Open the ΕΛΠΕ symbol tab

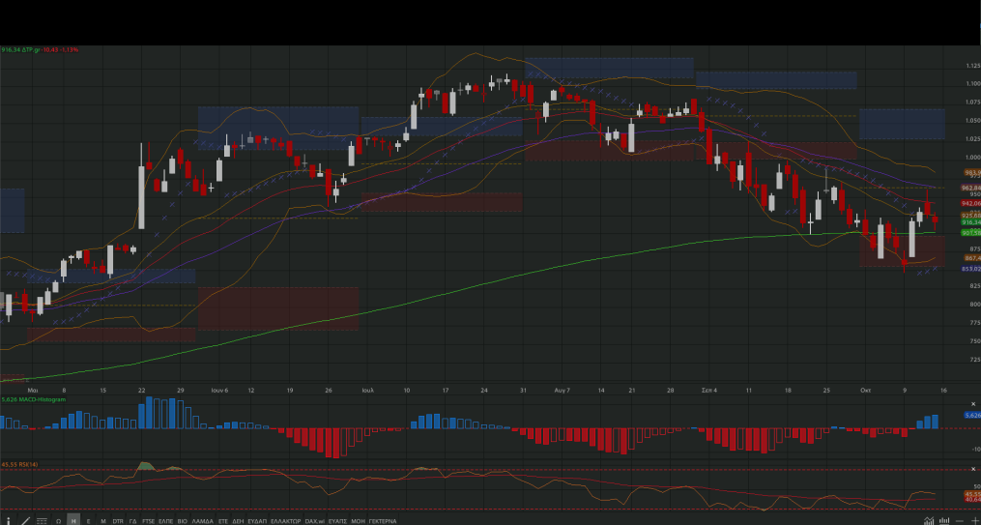click(165, 520)
